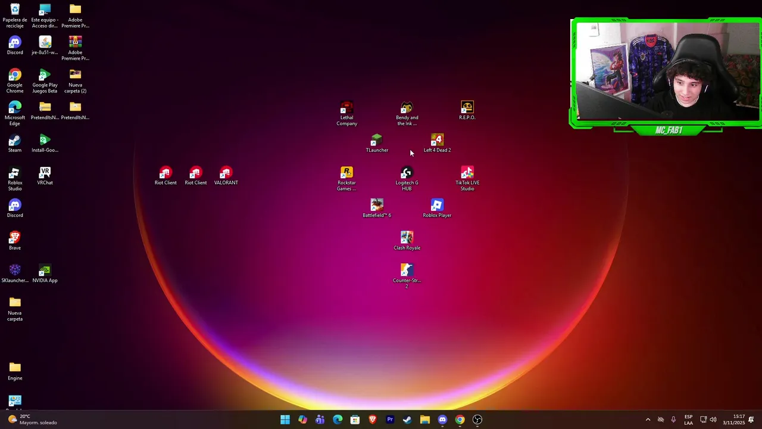Open the Brave browser desktop shortcut
Screen dimensions: 762x429
click(x=15, y=241)
